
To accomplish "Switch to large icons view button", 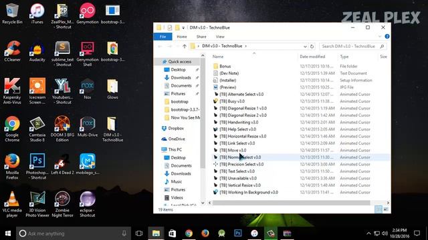I will coord(386,209).
